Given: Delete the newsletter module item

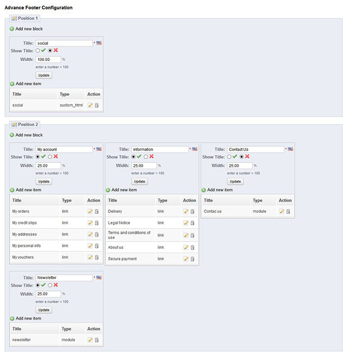Looking at the screenshot, I should click(x=97, y=340).
